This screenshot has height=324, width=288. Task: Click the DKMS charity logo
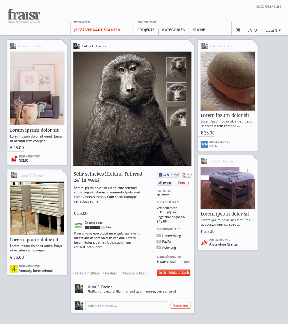[x=14, y=159]
